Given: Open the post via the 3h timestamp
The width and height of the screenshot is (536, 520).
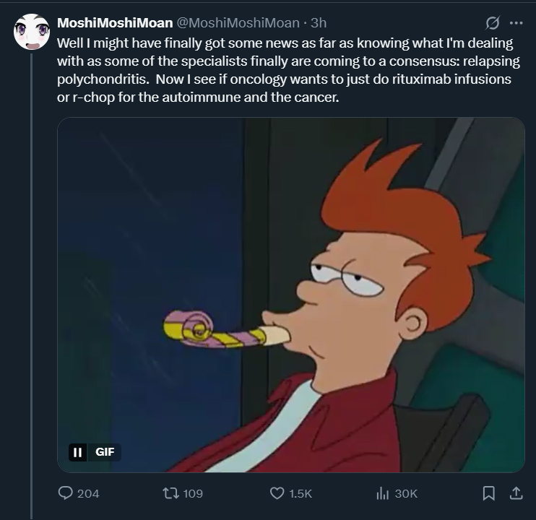Looking at the screenshot, I should pos(318,22).
